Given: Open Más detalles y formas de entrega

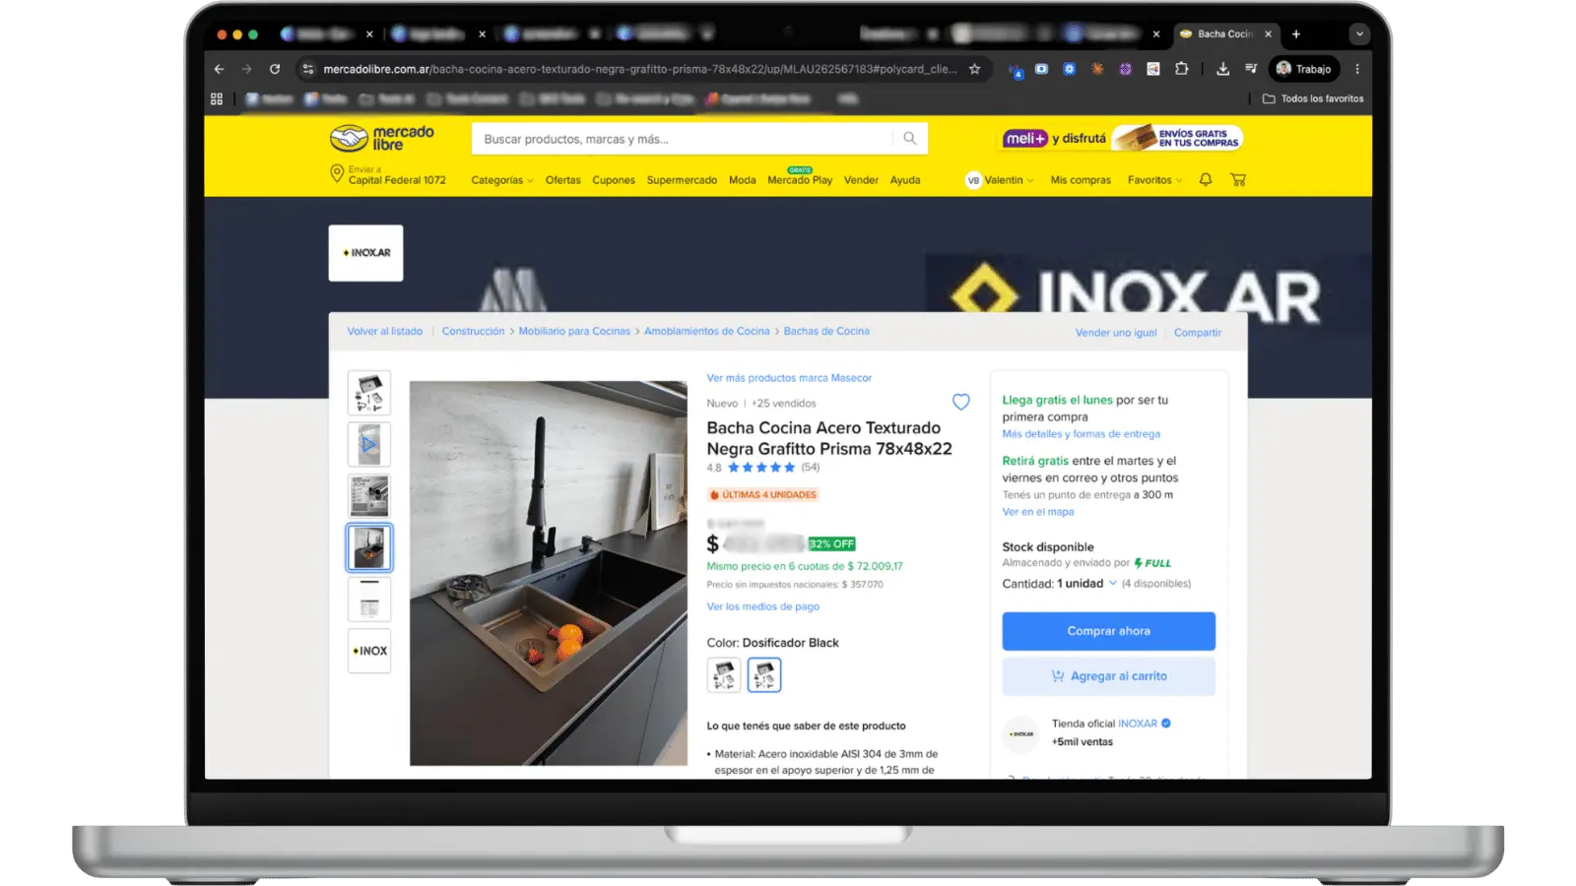Looking at the screenshot, I should coord(1081,434).
